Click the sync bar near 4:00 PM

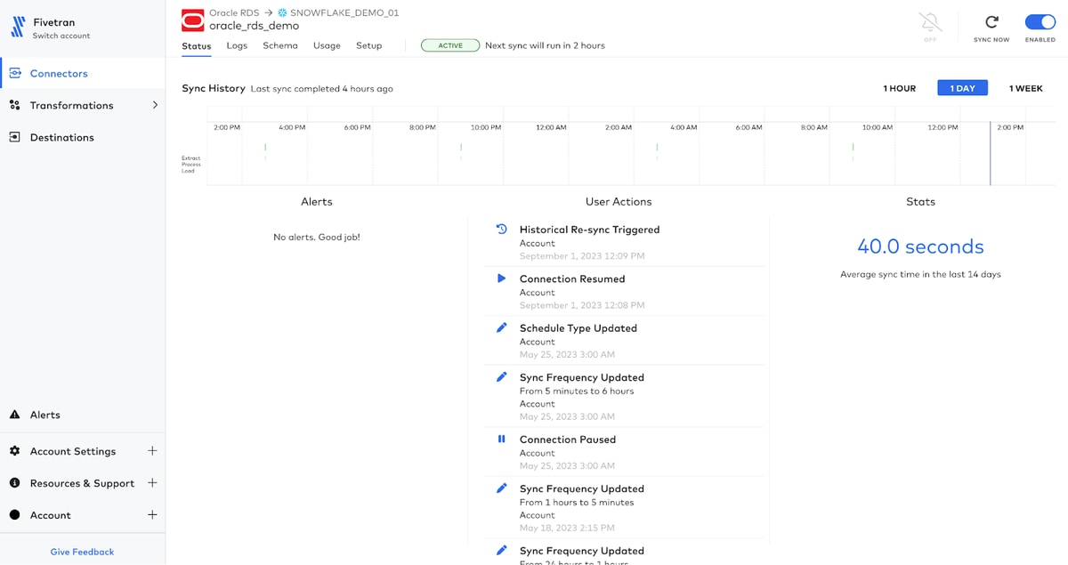(265, 151)
